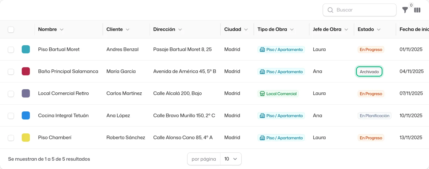This screenshot has height=169, width=429.
Task: Click client name Carlos Martínez
Action: click(124, 93)
